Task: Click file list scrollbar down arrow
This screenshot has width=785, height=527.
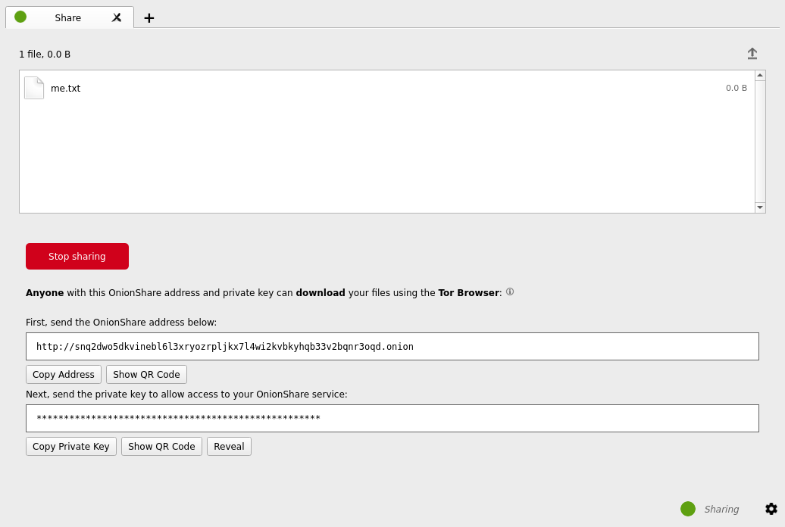Action: (760, 207)
